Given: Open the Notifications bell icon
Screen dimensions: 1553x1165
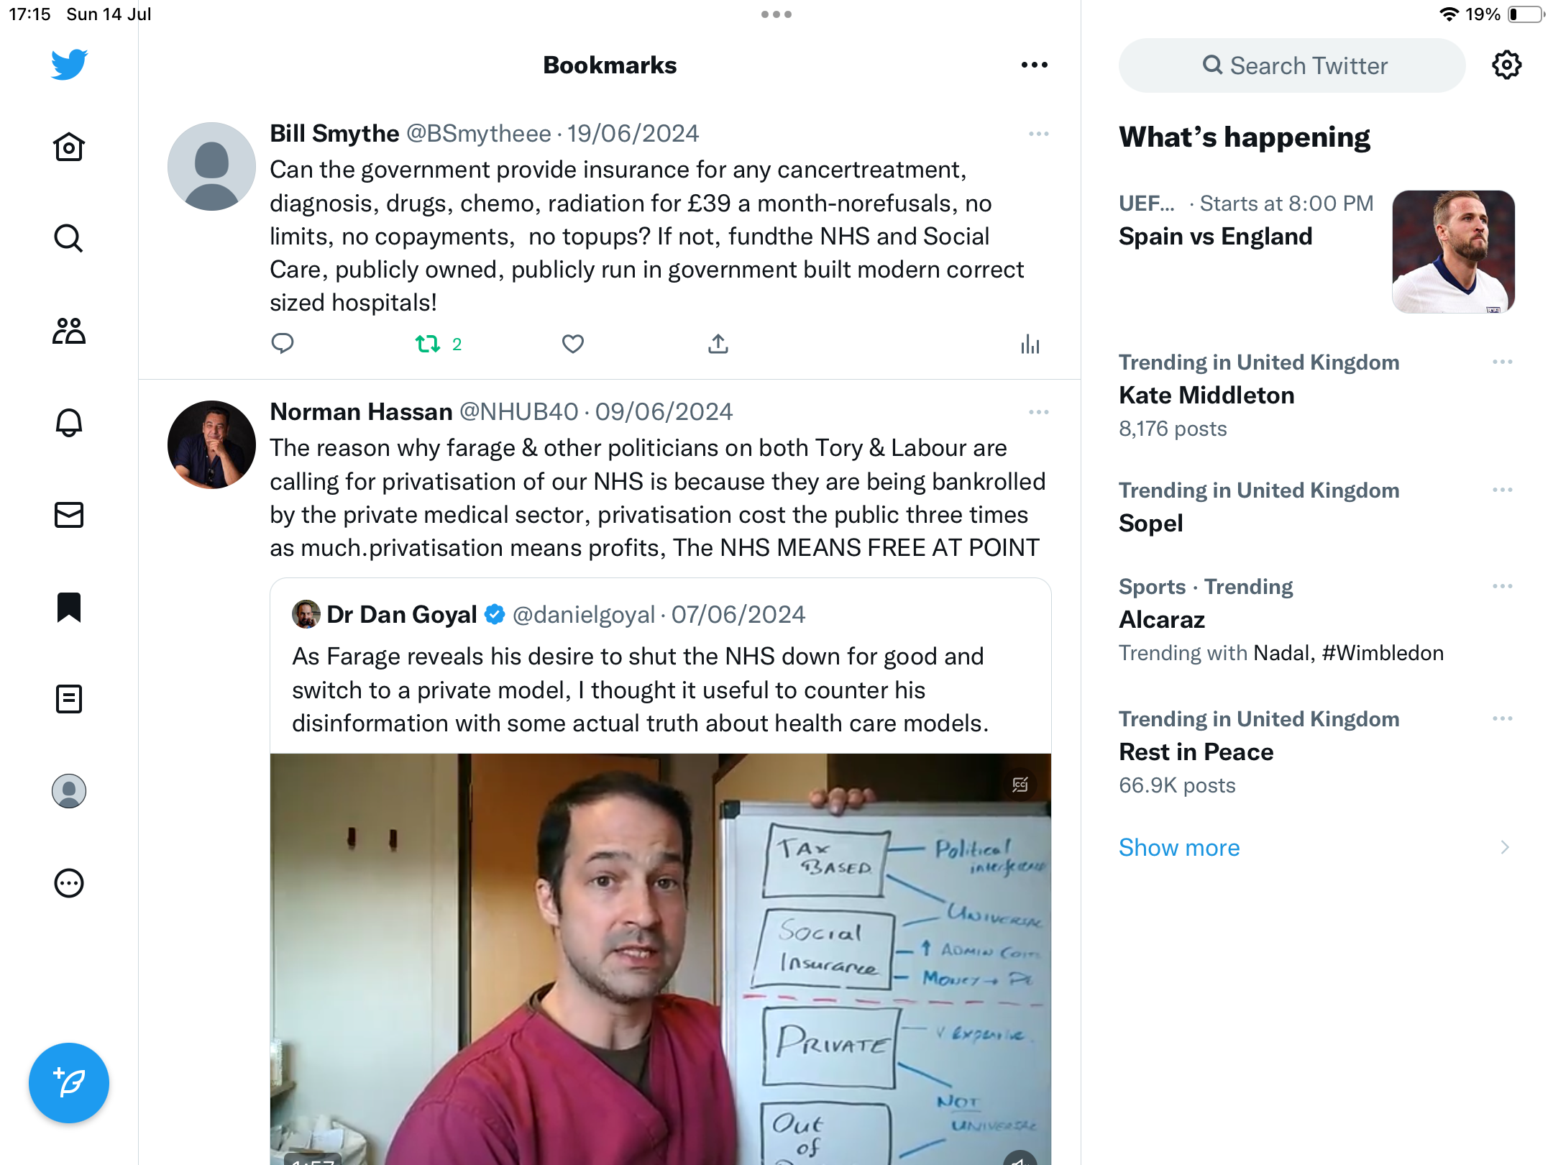Looking at the screenshot, I should point(69,423).
